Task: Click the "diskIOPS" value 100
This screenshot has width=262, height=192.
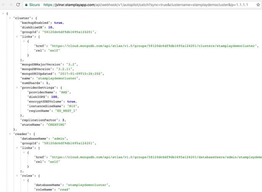Action: click(x=54, y=97)
